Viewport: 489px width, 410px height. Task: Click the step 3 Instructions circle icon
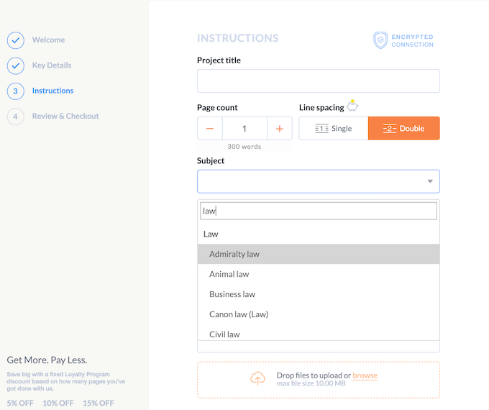16,91
